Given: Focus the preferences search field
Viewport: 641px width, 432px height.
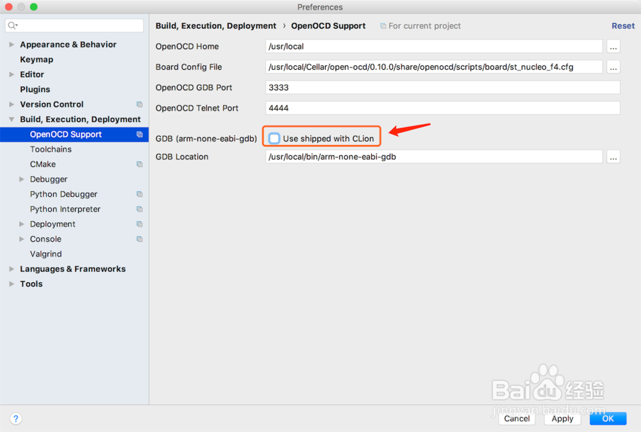Looking at the screenshot, I should 74,26.
